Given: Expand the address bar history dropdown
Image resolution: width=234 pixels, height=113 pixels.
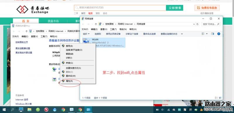Looking at the screenshot, I should tap(194, 24).
